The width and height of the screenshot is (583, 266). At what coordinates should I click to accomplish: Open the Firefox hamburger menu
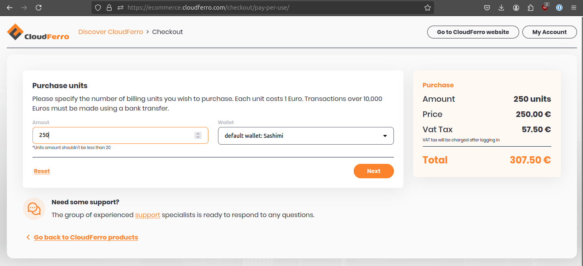coord(574,8)
